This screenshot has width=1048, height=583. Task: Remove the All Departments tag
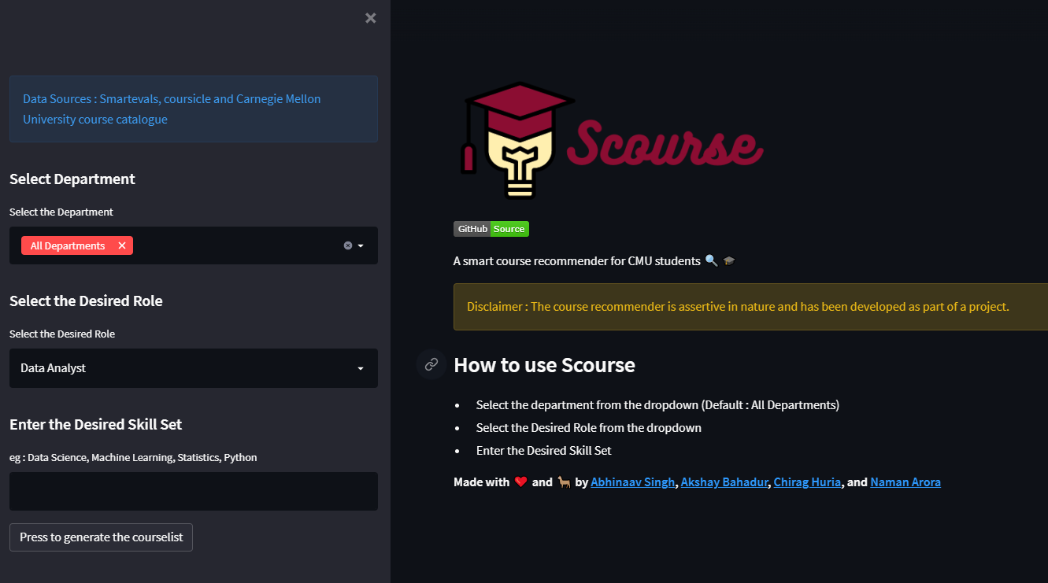coord(122,245)
